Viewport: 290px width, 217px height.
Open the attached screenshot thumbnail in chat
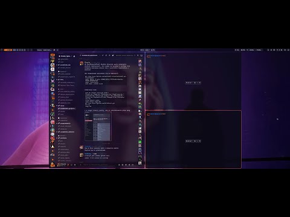pyautogui.click(x=98, y=127)
